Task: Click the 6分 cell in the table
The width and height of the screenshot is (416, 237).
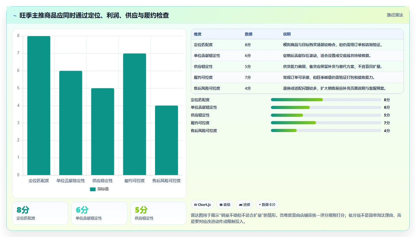Action: (248, 56)
